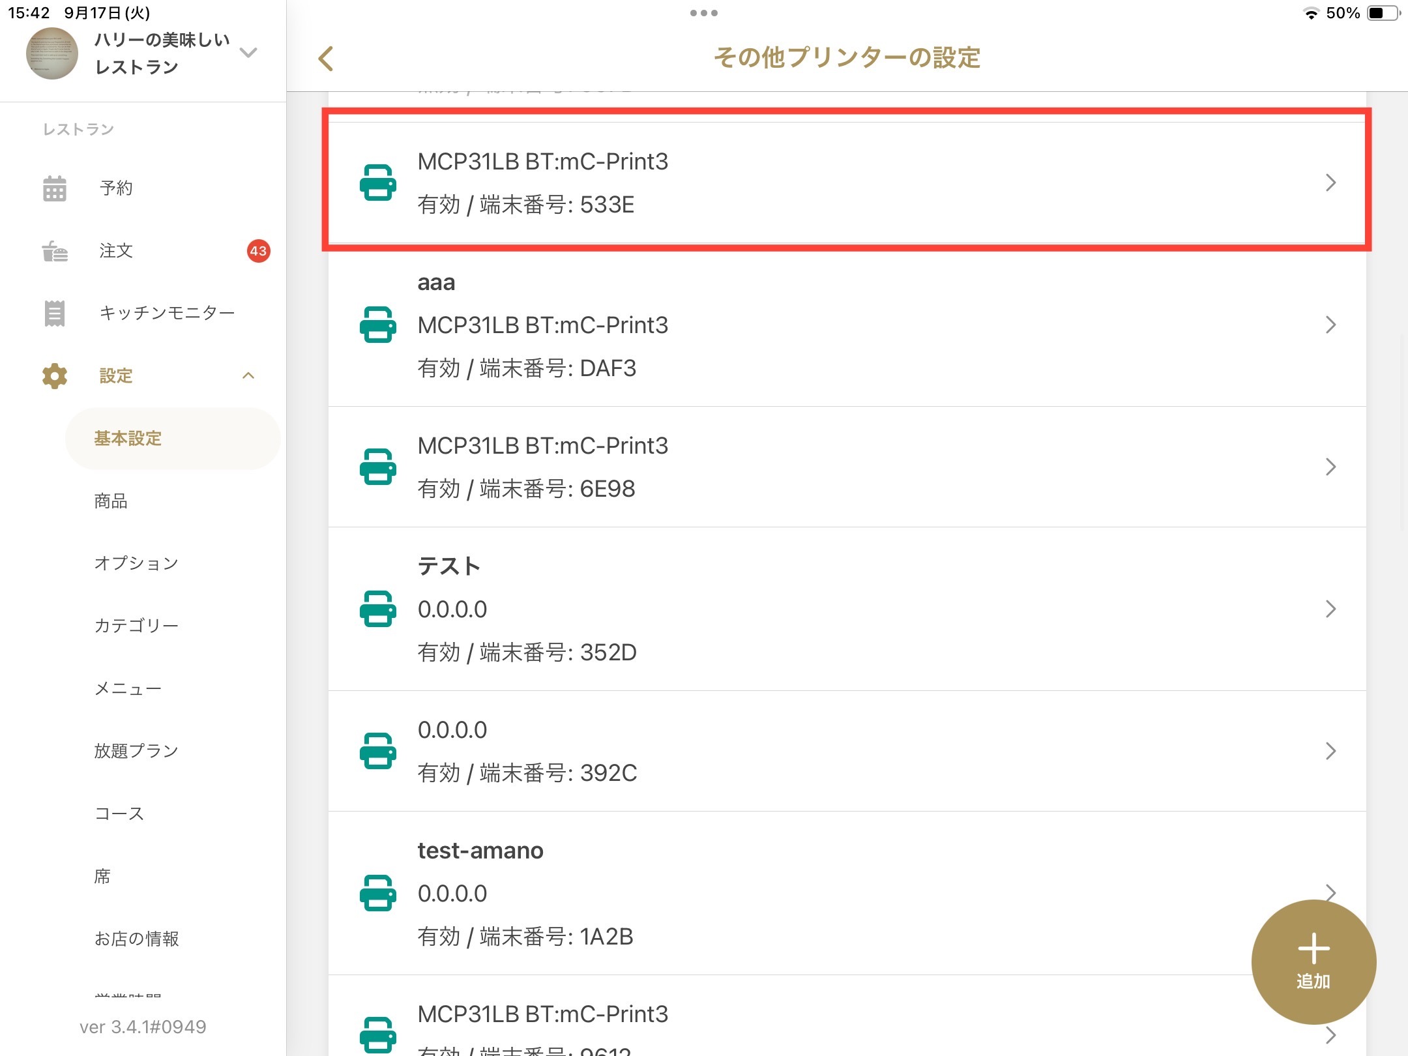Open printer row with terminal 392C
The height and width of the screenshot is (1056, 1408).
pyautogui.click(x=847, y=752)
